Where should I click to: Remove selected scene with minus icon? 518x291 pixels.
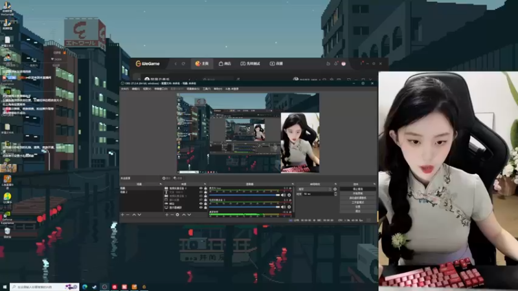(128, 215)
